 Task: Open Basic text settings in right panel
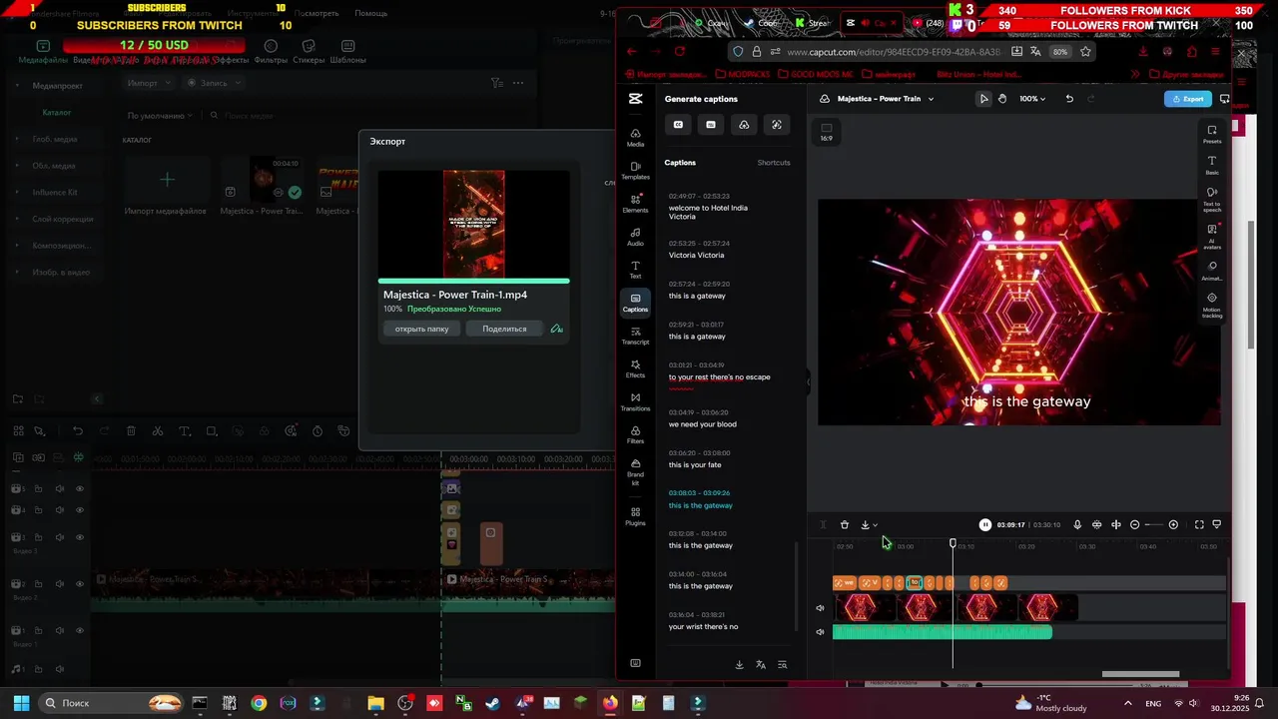coord(1212,165)
